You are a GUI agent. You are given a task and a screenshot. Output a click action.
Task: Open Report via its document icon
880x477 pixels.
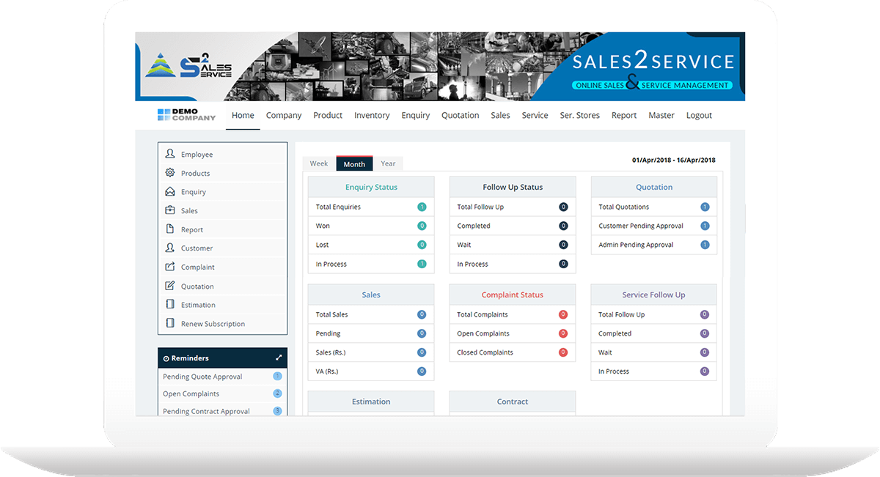pos(169,229)
